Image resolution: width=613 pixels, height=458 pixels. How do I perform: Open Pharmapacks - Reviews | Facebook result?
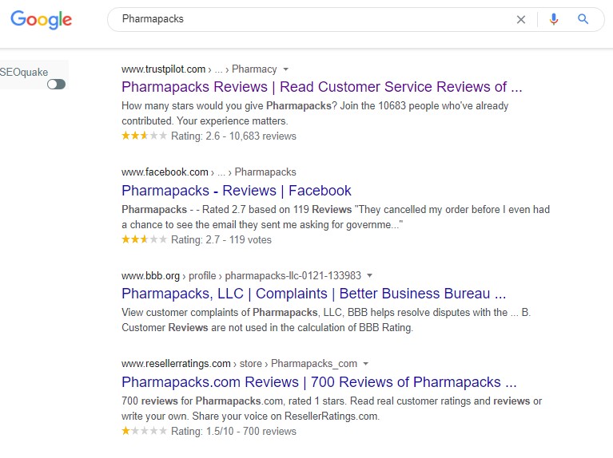[236, 191]
